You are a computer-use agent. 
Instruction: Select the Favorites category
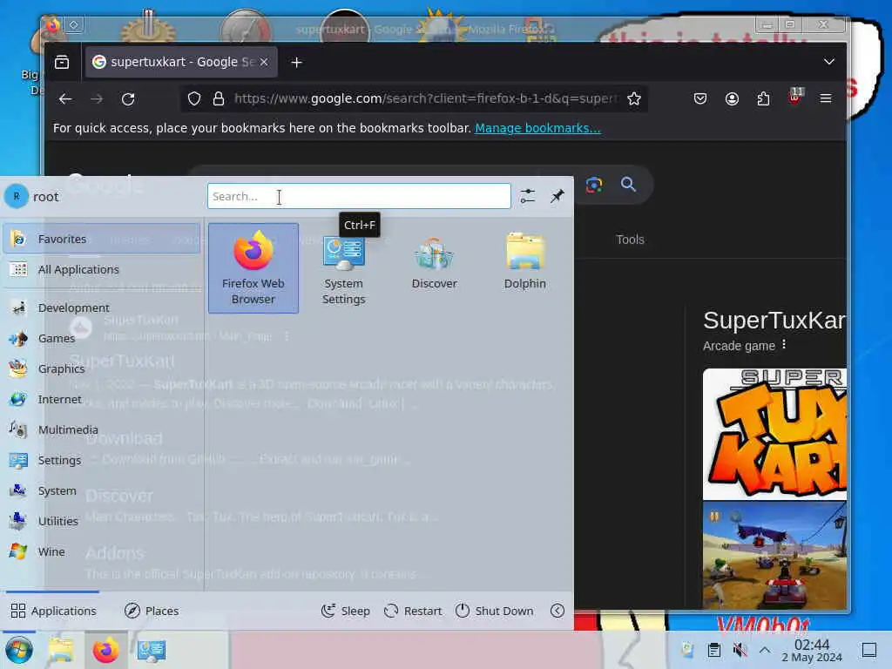[x=102, y=239]
